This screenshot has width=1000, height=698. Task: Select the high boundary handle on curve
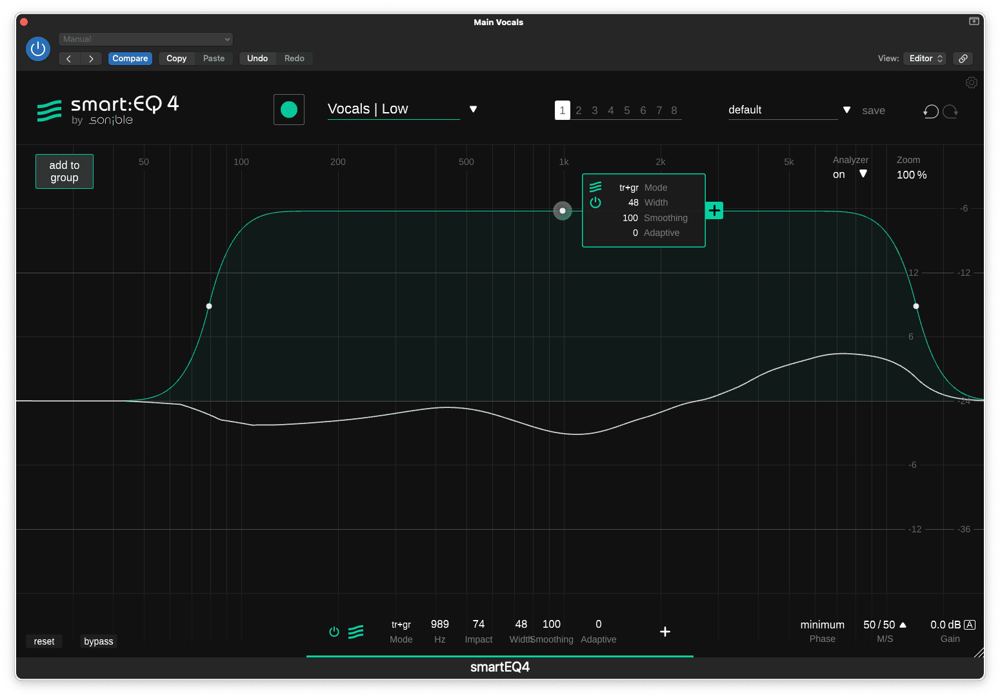[916, 306]
